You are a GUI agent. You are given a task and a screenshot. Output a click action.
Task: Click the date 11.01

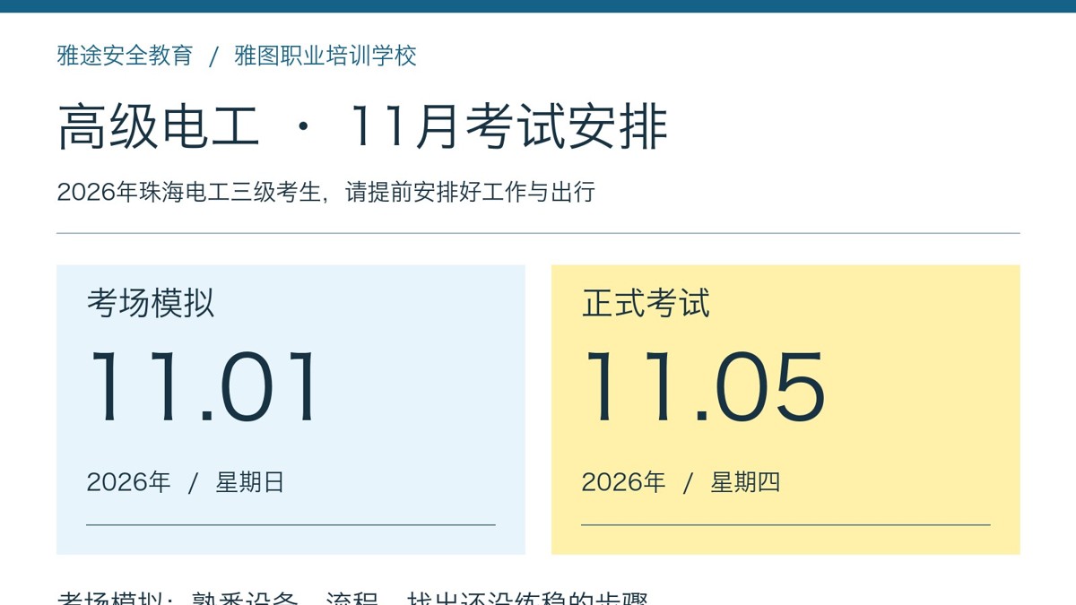click(204, 387)
